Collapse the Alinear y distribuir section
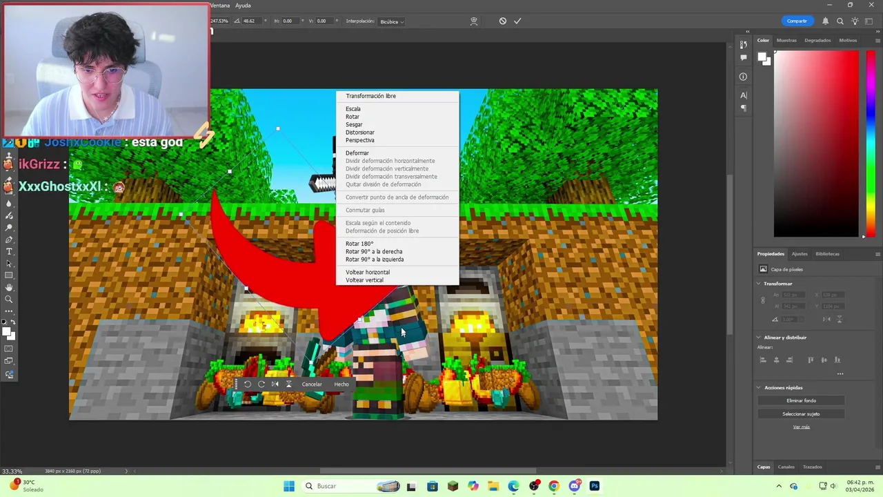This screenshot has height=497, width=883. coord(759,338)
